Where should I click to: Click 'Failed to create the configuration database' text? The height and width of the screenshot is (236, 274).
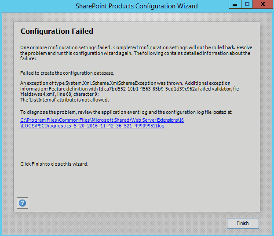tap(67, 73)
